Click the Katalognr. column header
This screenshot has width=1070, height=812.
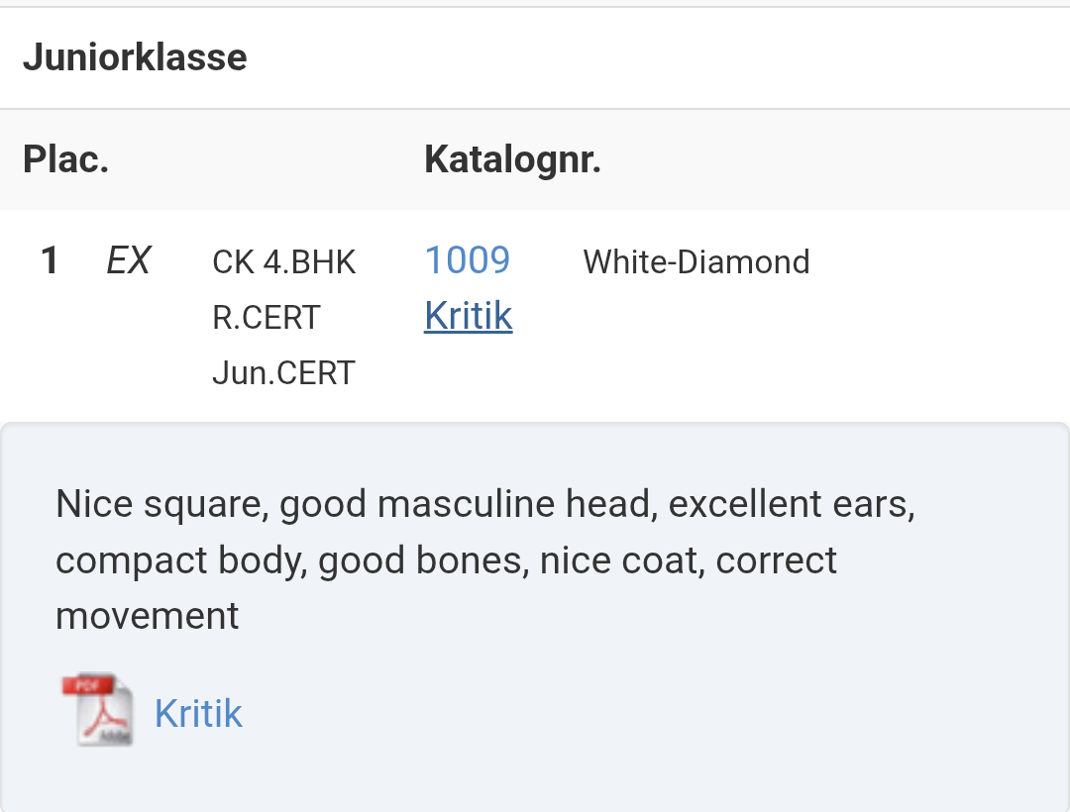(512, 159)
